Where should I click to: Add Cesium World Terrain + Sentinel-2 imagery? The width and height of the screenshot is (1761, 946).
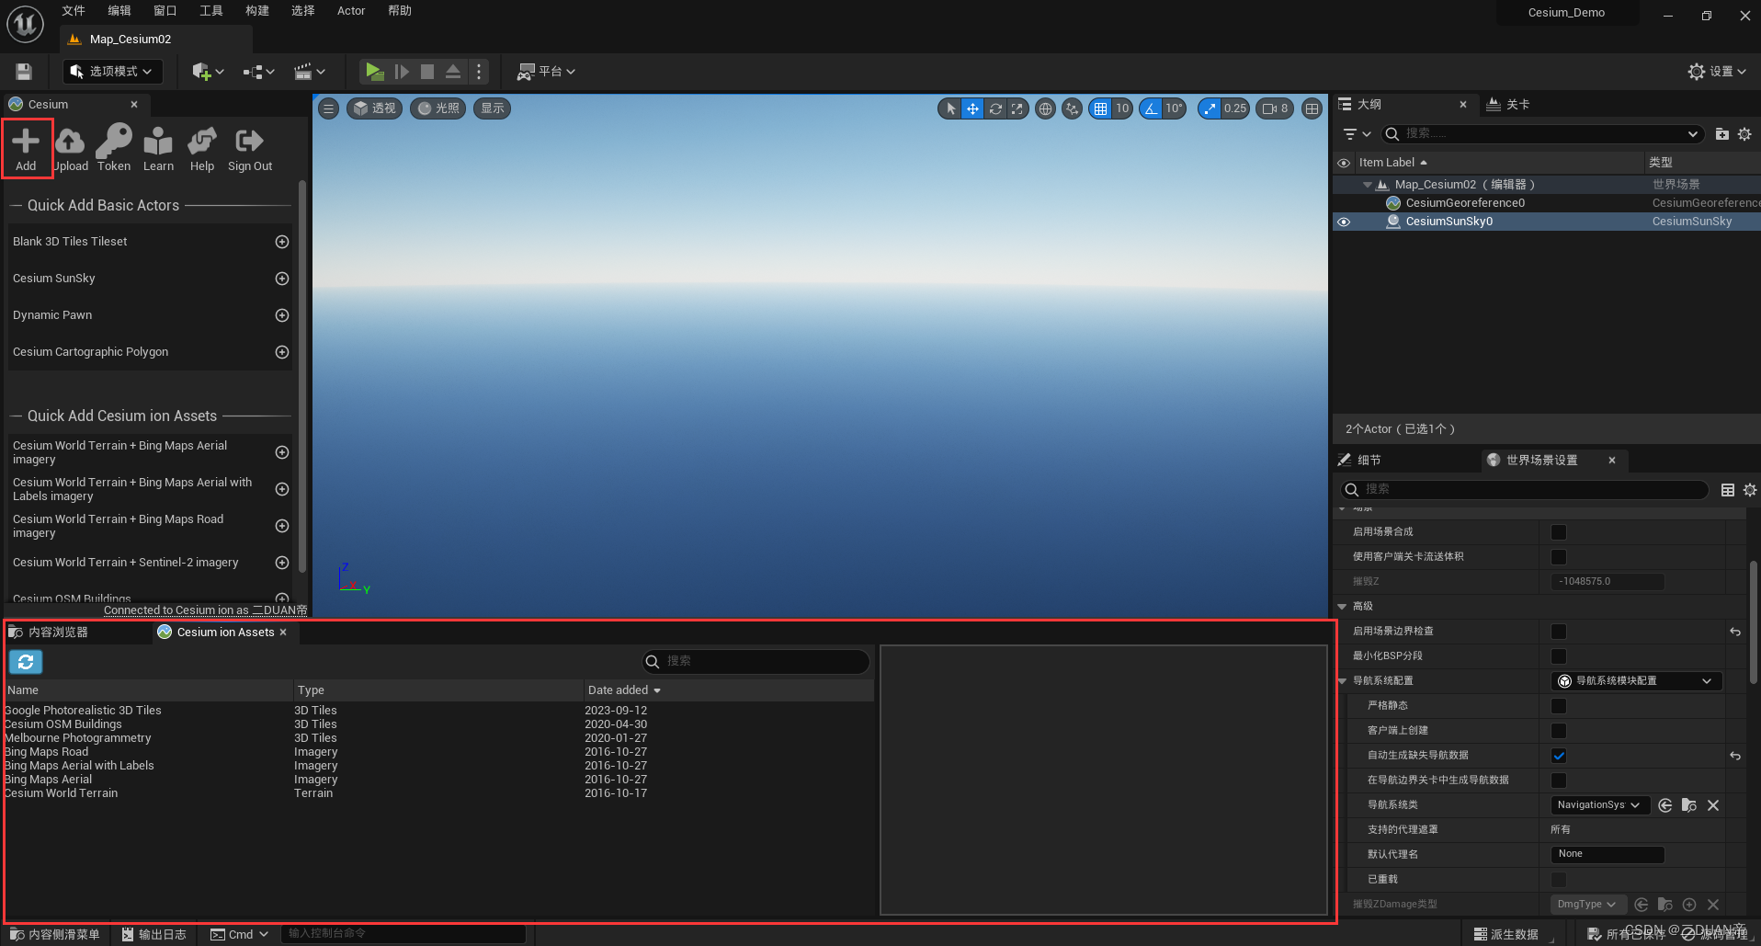click(282, 563)
